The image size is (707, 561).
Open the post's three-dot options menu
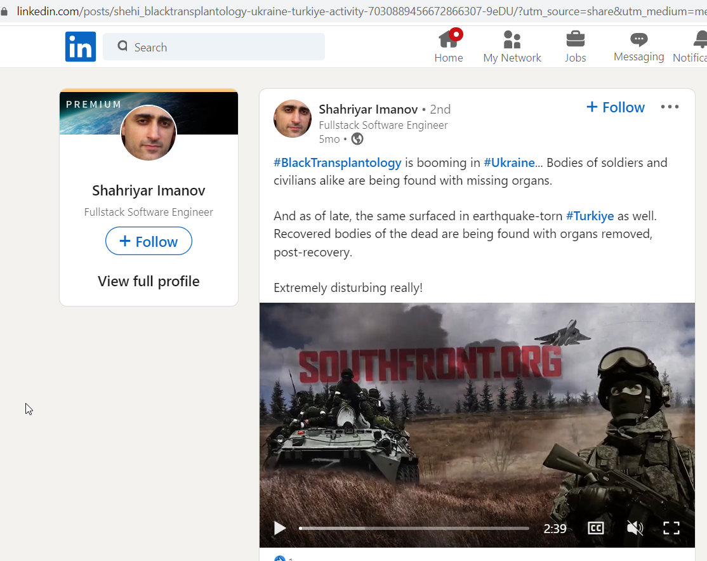click(670, 107)
